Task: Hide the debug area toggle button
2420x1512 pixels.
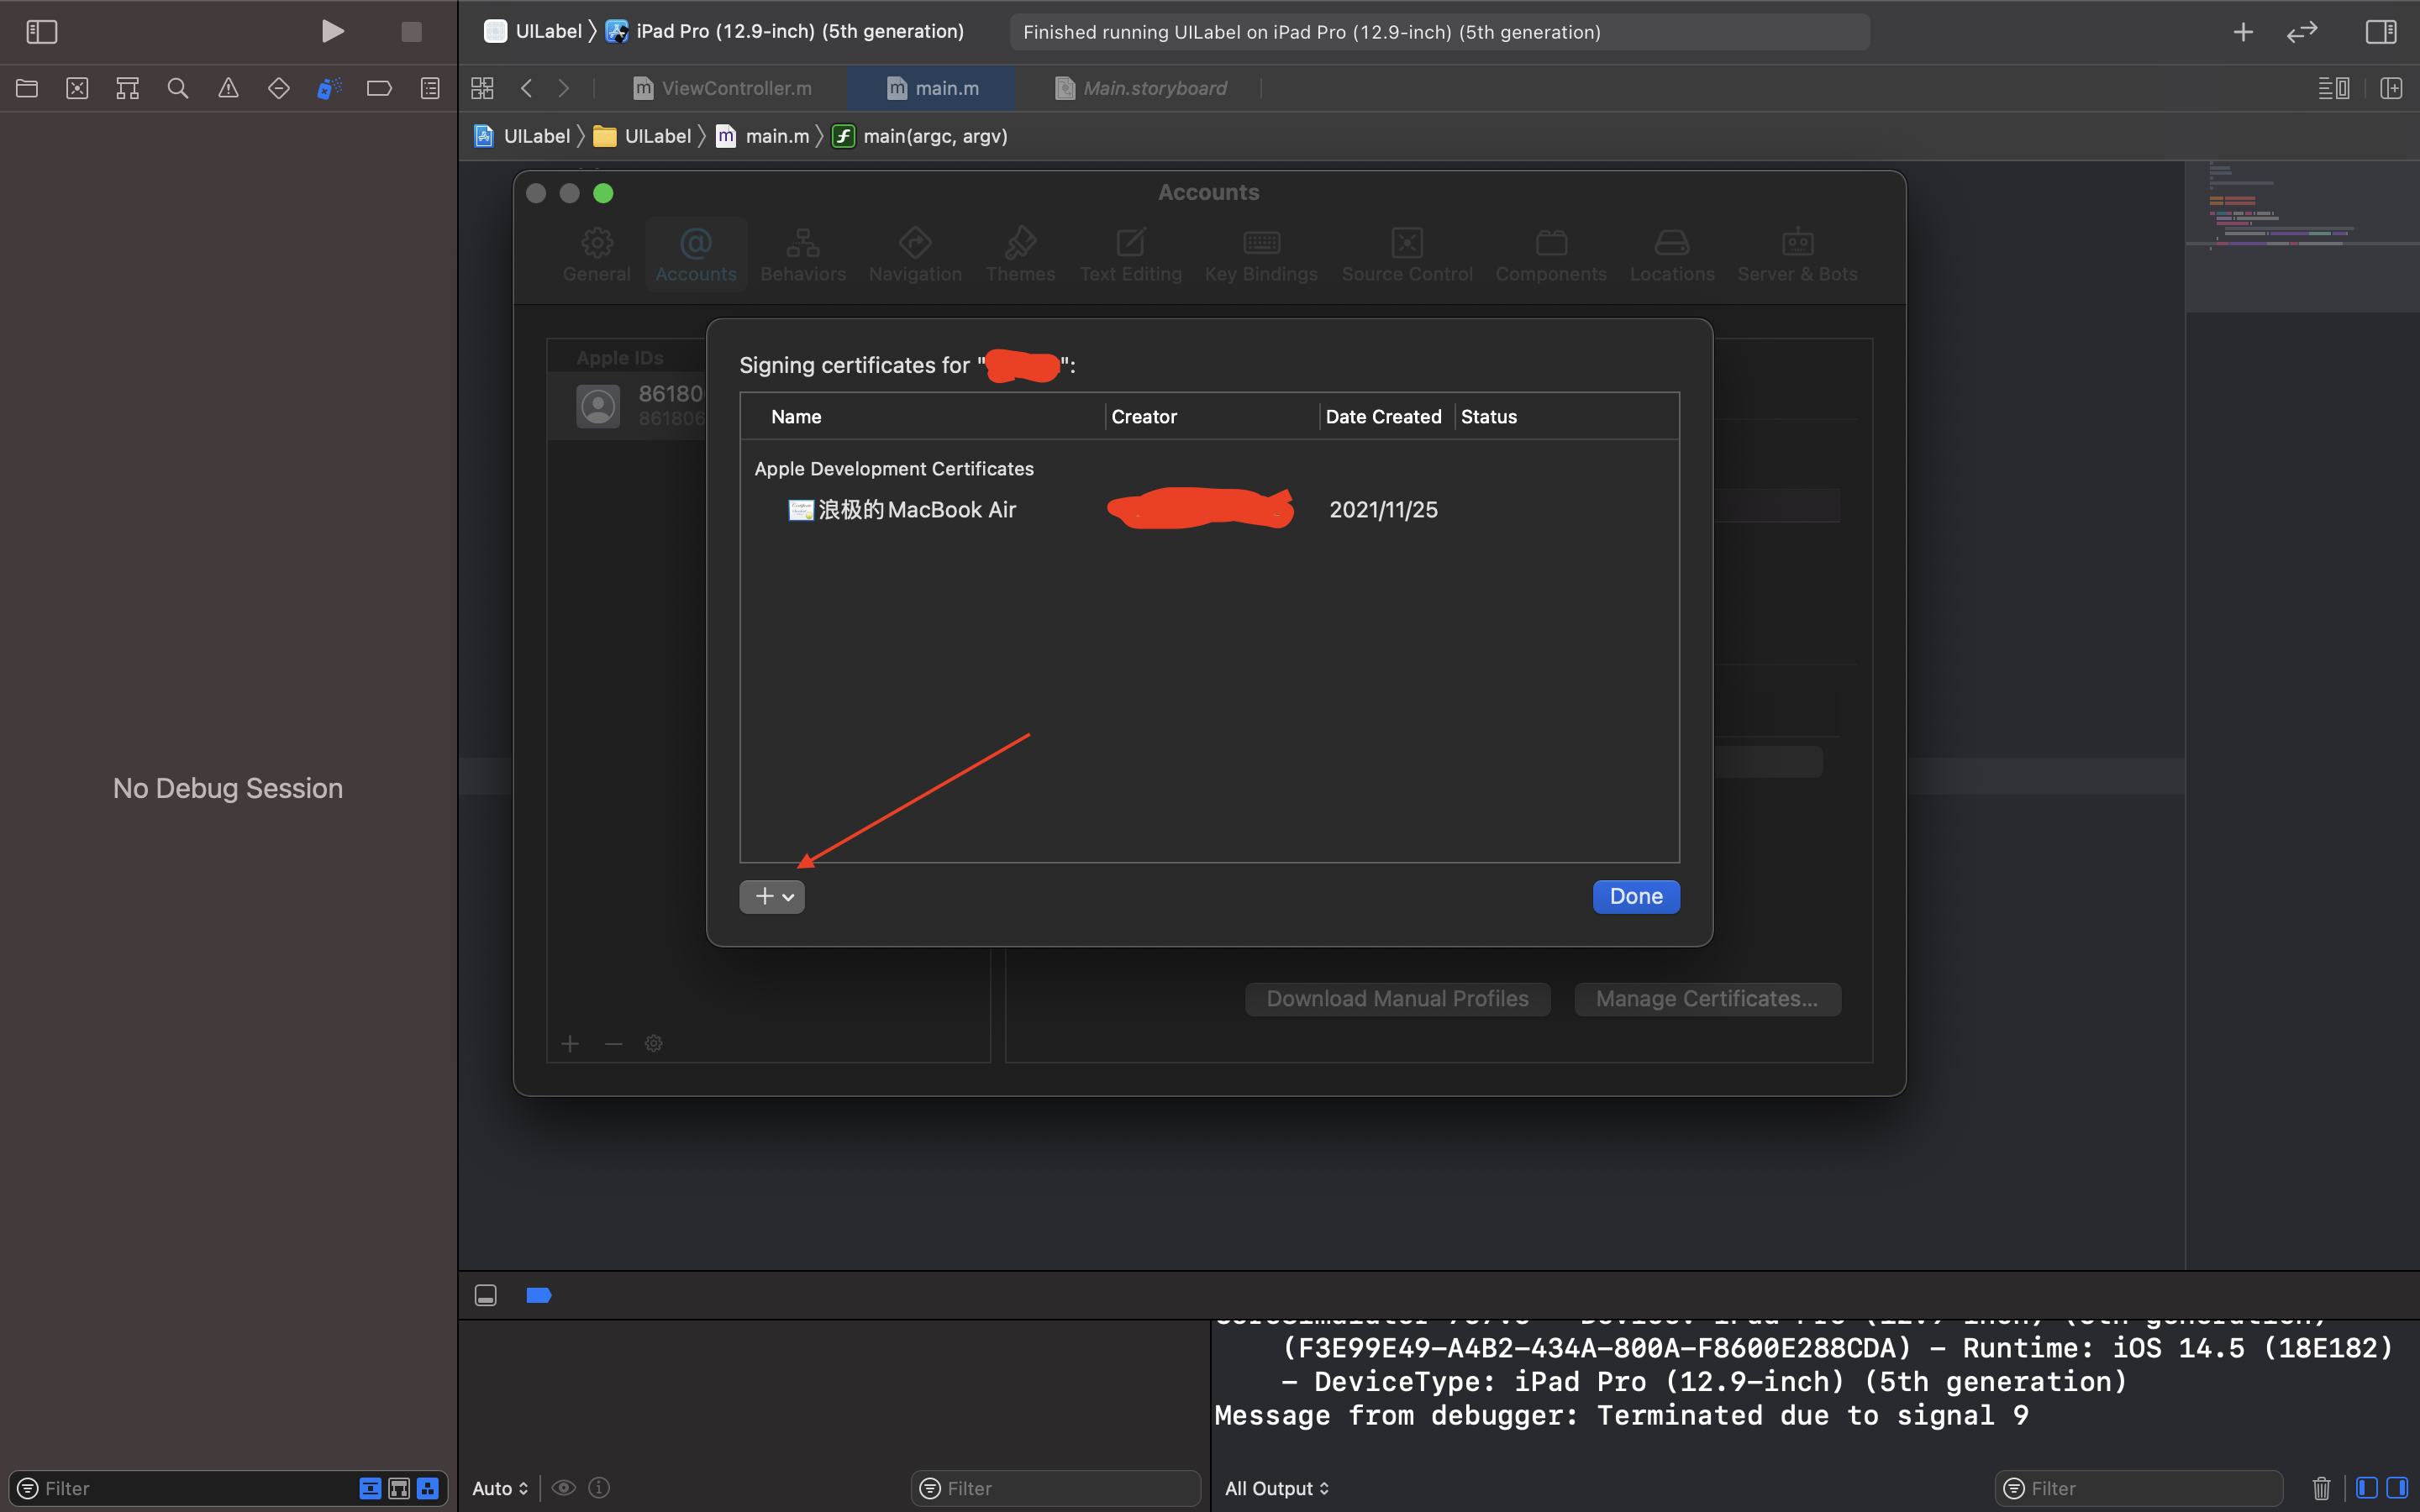Action: 485,1295
